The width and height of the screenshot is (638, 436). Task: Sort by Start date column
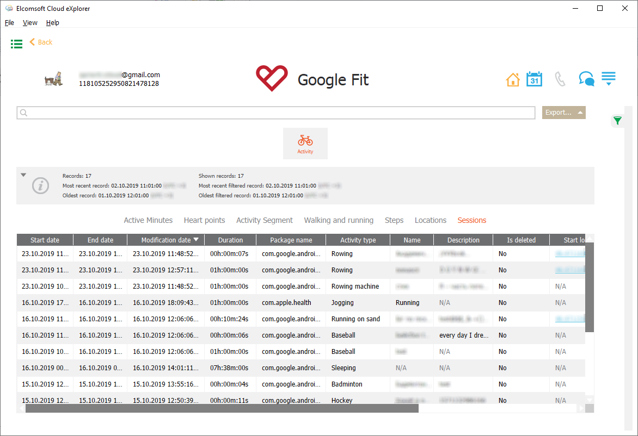(x=45, y=240)
